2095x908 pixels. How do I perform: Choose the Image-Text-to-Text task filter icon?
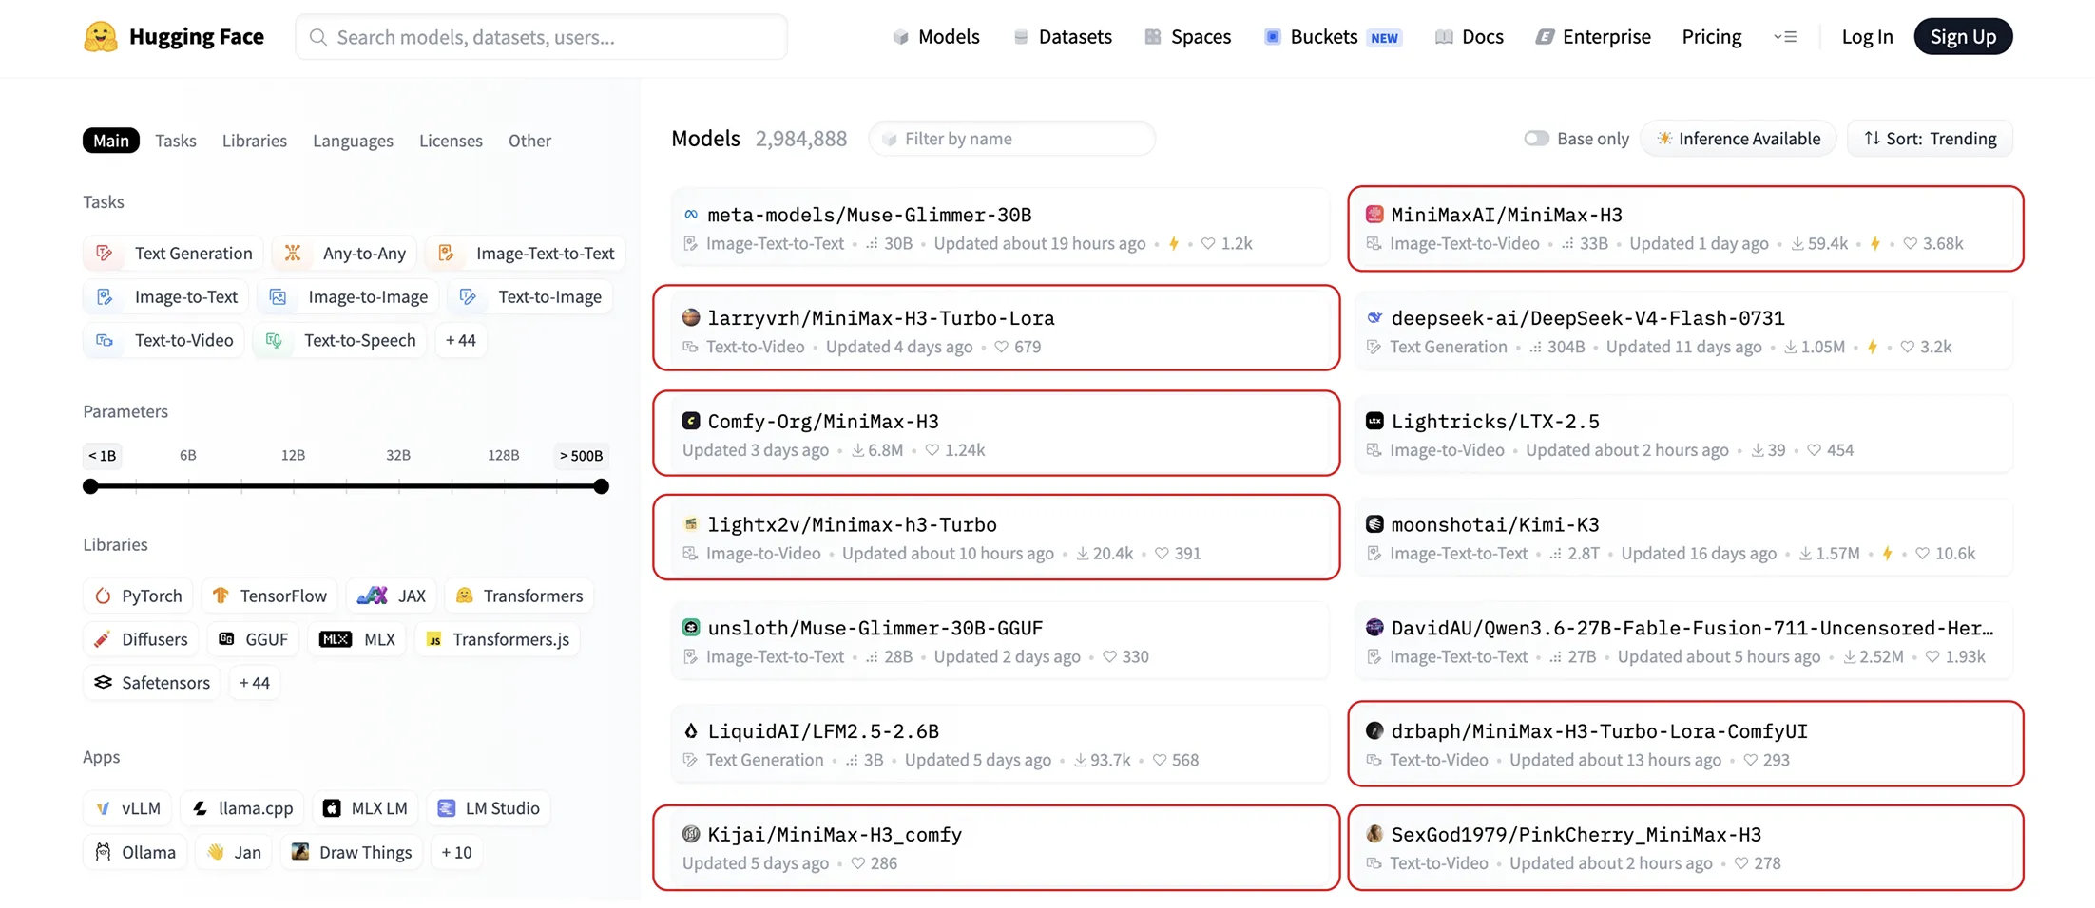pyautogui.click(x=446, y=254)
